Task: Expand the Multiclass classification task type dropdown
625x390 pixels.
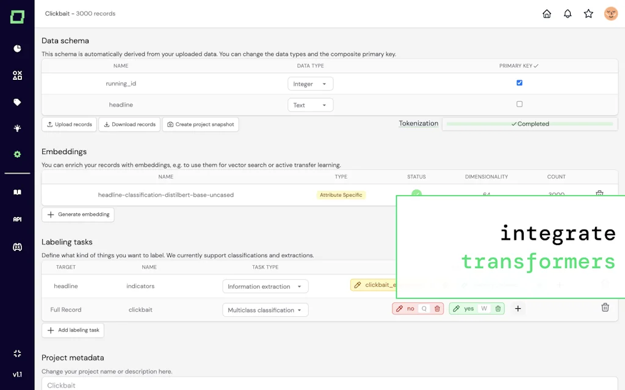Action: 265,310
